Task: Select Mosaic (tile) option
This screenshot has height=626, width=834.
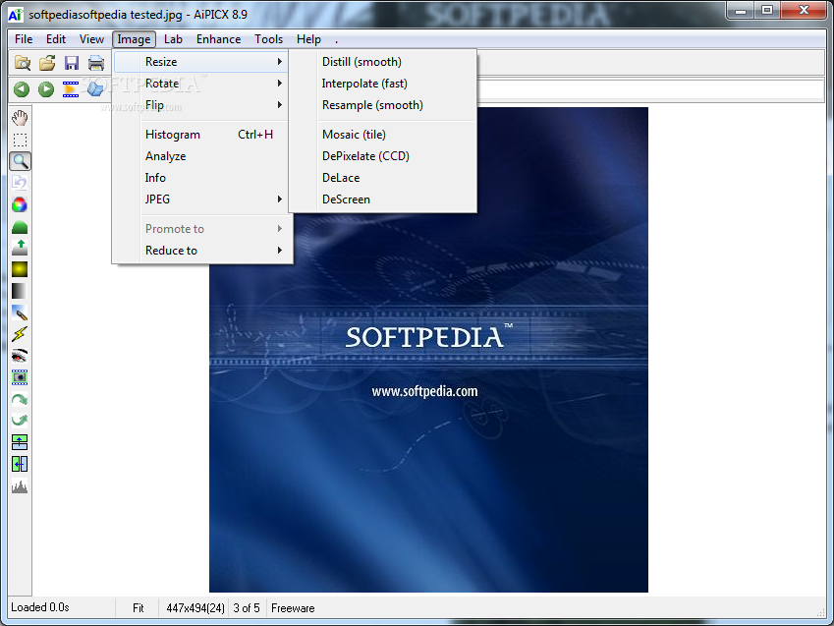Action: click(382, 135)
